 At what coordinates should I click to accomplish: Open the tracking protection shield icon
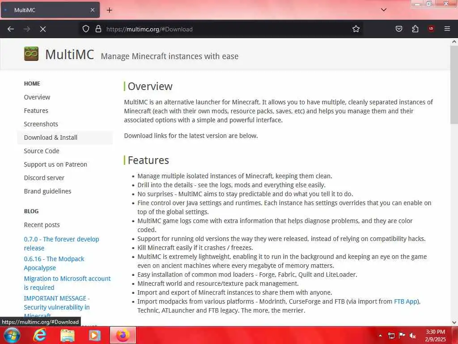point(85,29)
